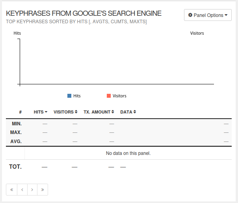This screenshot has width=238, height=203.
Task: Sort table by Hits column
Action: [41, 112]
